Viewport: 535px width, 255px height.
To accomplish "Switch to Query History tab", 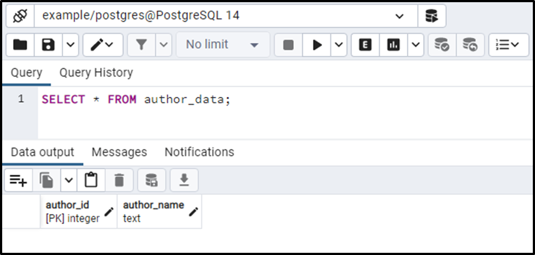I will [96, 73].
